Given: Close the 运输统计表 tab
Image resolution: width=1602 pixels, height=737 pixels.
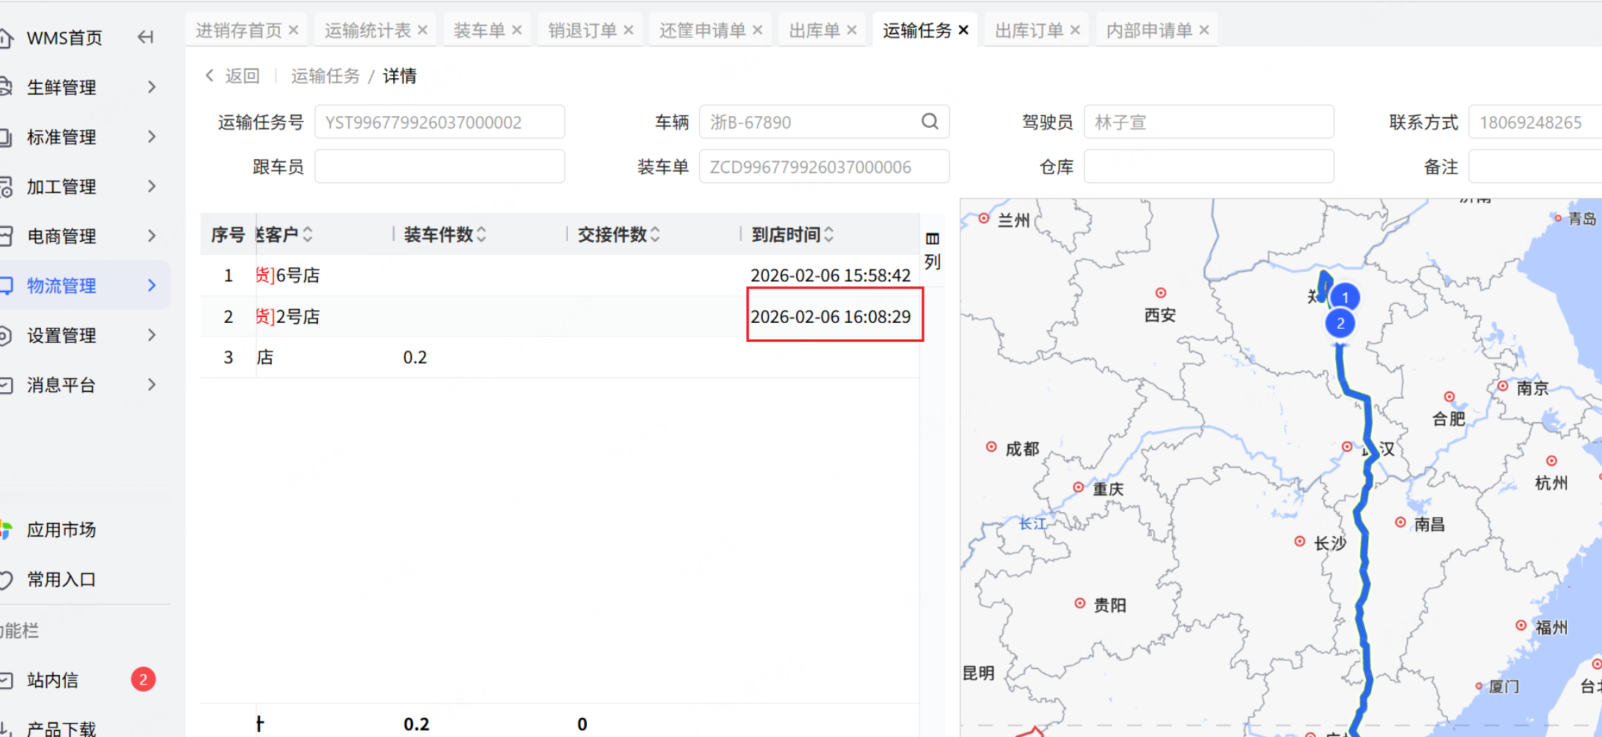Looking at the screenshot, I should (x=422, y=30).
